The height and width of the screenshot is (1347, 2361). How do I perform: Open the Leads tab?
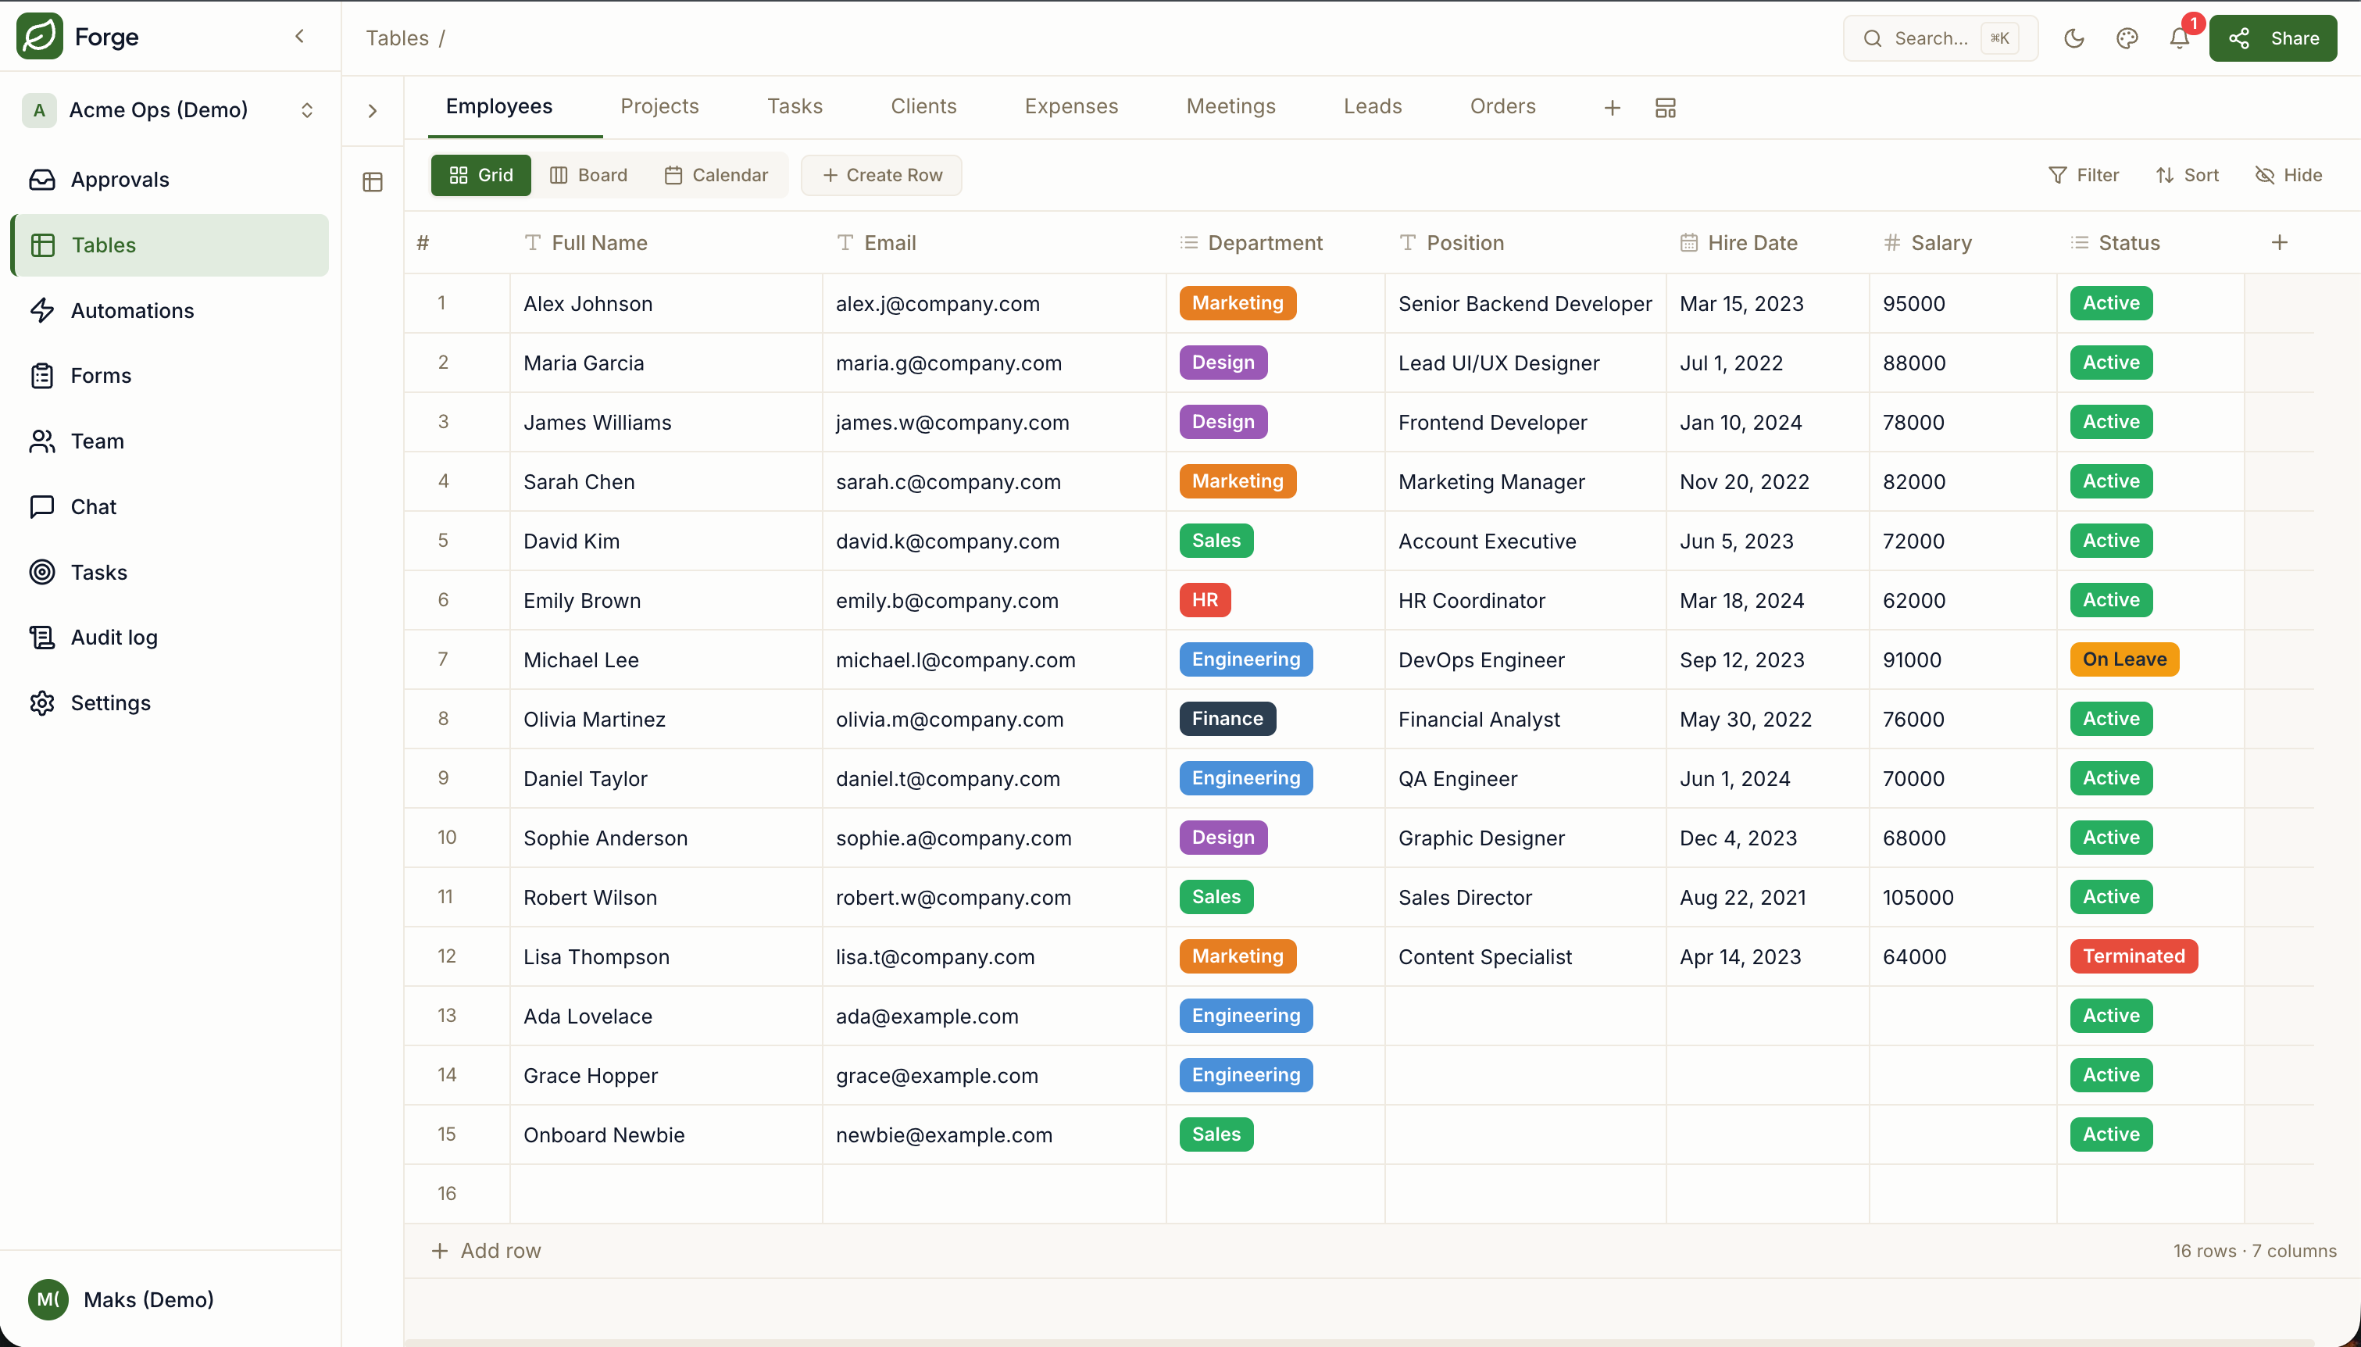pos(1373,106)
